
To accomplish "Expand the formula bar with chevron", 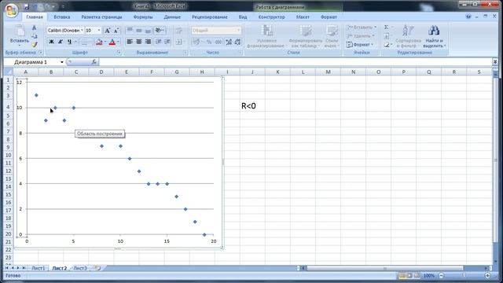I will coord(495,61).
